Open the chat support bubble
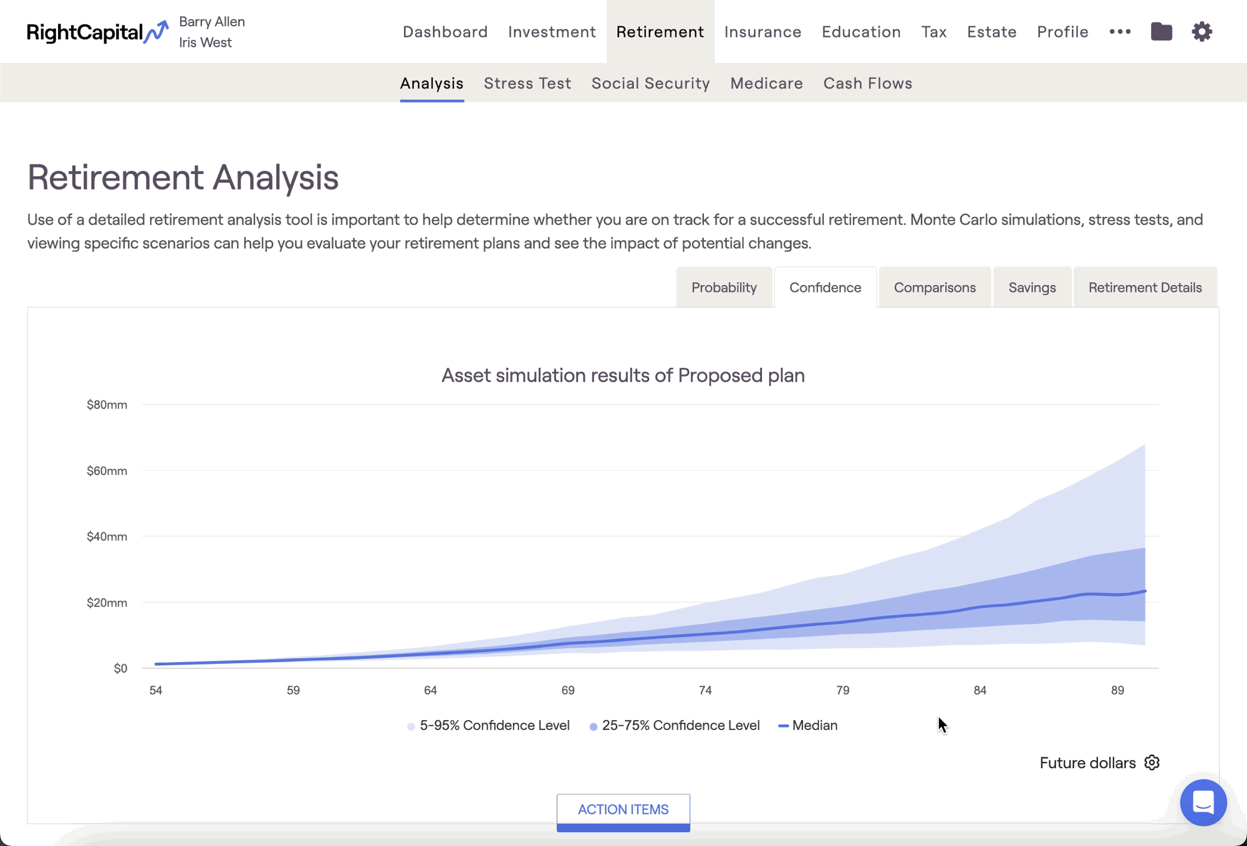 point(1203,802)
